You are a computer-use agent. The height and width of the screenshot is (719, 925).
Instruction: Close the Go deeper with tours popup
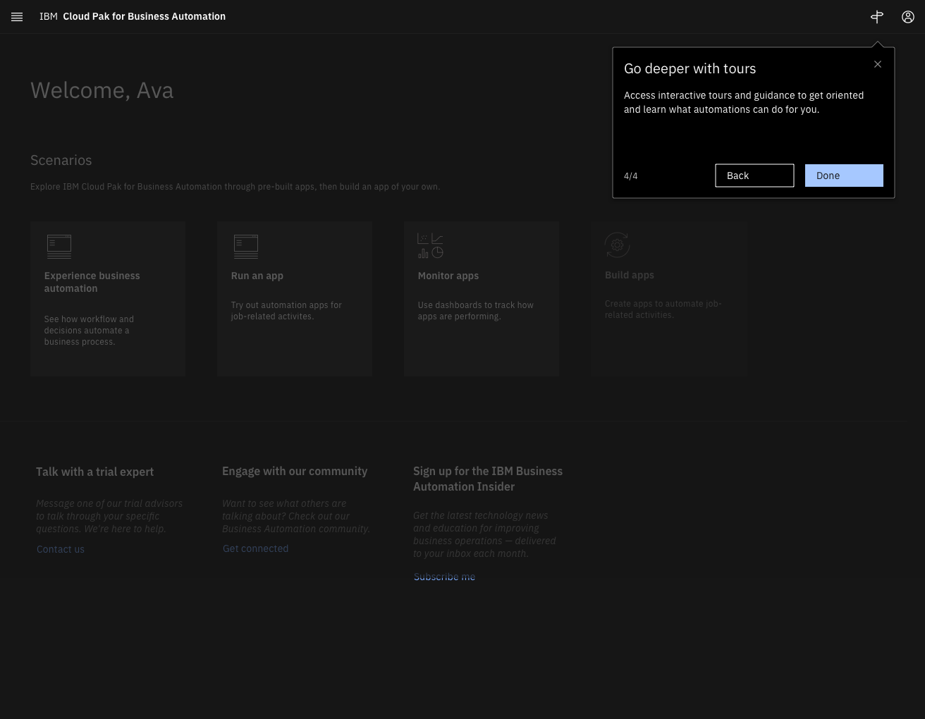click(x=878, y=64)
